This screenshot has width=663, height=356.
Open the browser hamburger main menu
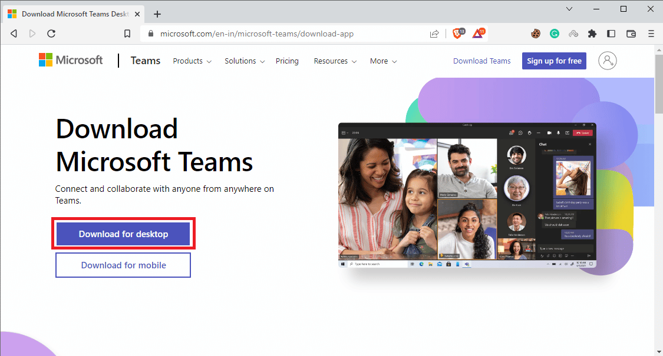[651, 34]
